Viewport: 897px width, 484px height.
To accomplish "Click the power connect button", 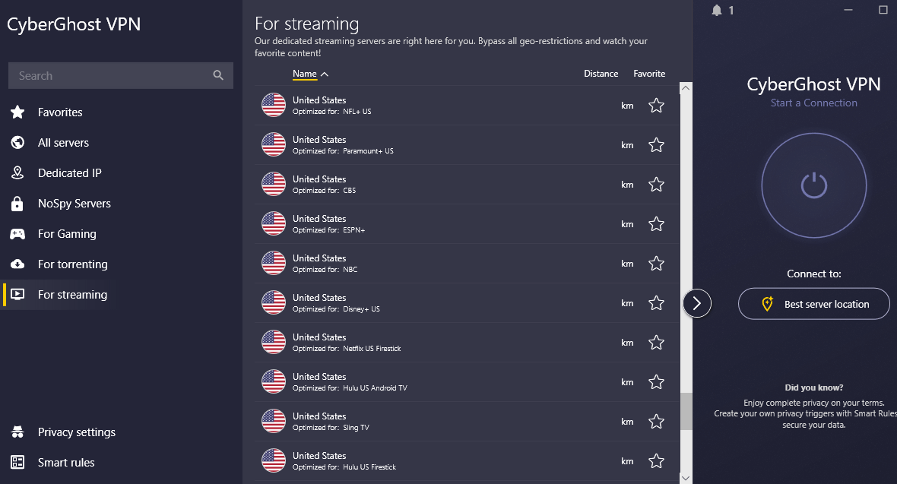I will pyautogui.click(x=813, y=185).
